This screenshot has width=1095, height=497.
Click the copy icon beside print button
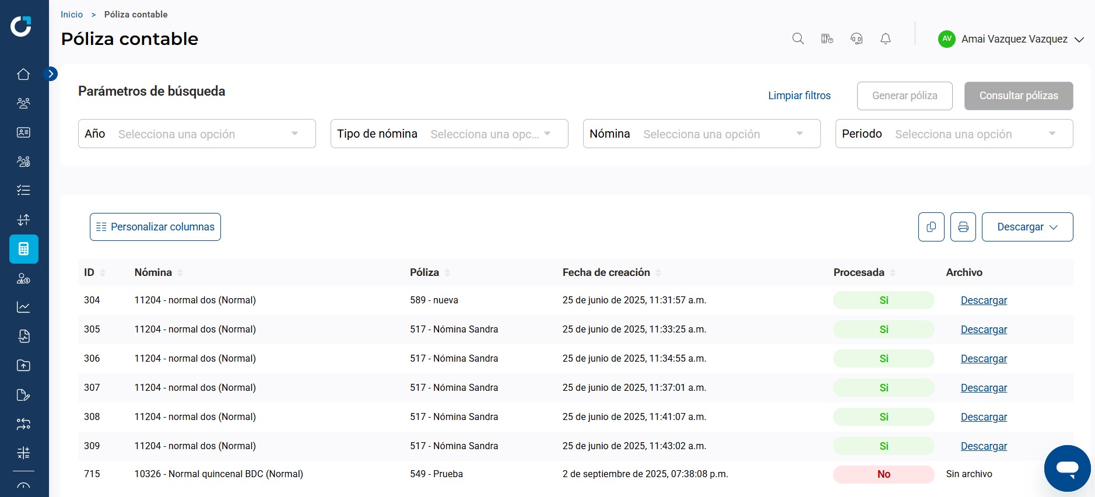(x=931, y=227)
